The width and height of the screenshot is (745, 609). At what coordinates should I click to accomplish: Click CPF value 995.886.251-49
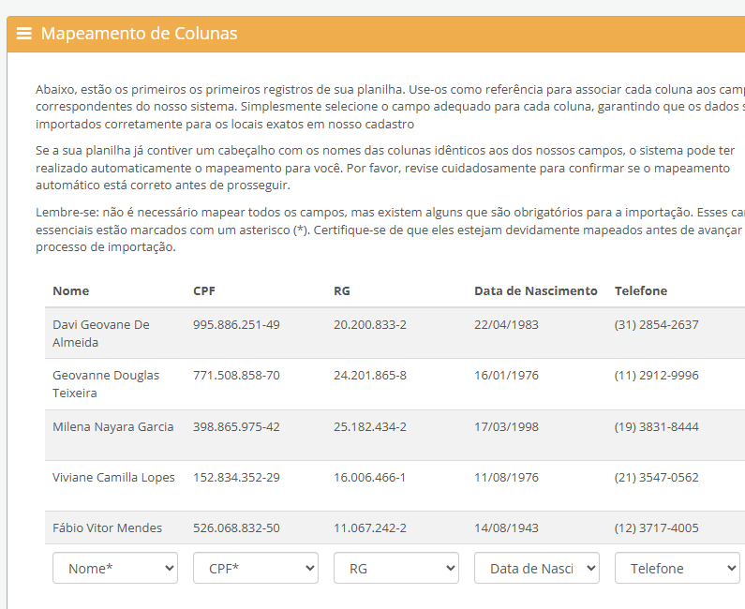(x=236, y=324)
